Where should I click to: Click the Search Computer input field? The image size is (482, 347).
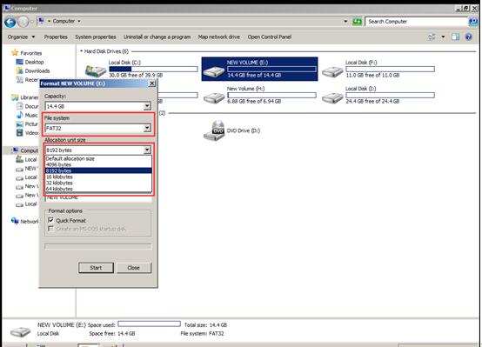tap(416, 22)
